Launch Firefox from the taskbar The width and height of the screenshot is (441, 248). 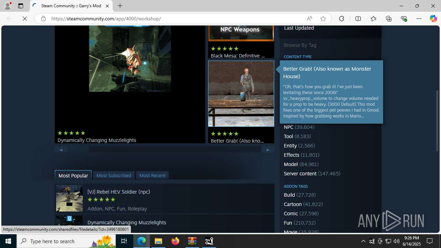pos(175,241)
